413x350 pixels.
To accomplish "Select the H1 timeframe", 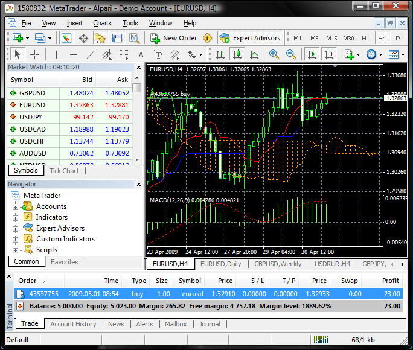I will 365,39.
